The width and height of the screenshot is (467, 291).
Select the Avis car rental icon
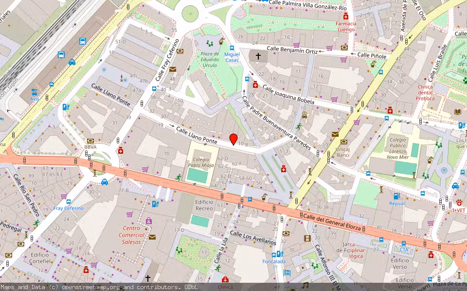coord(35,92)
